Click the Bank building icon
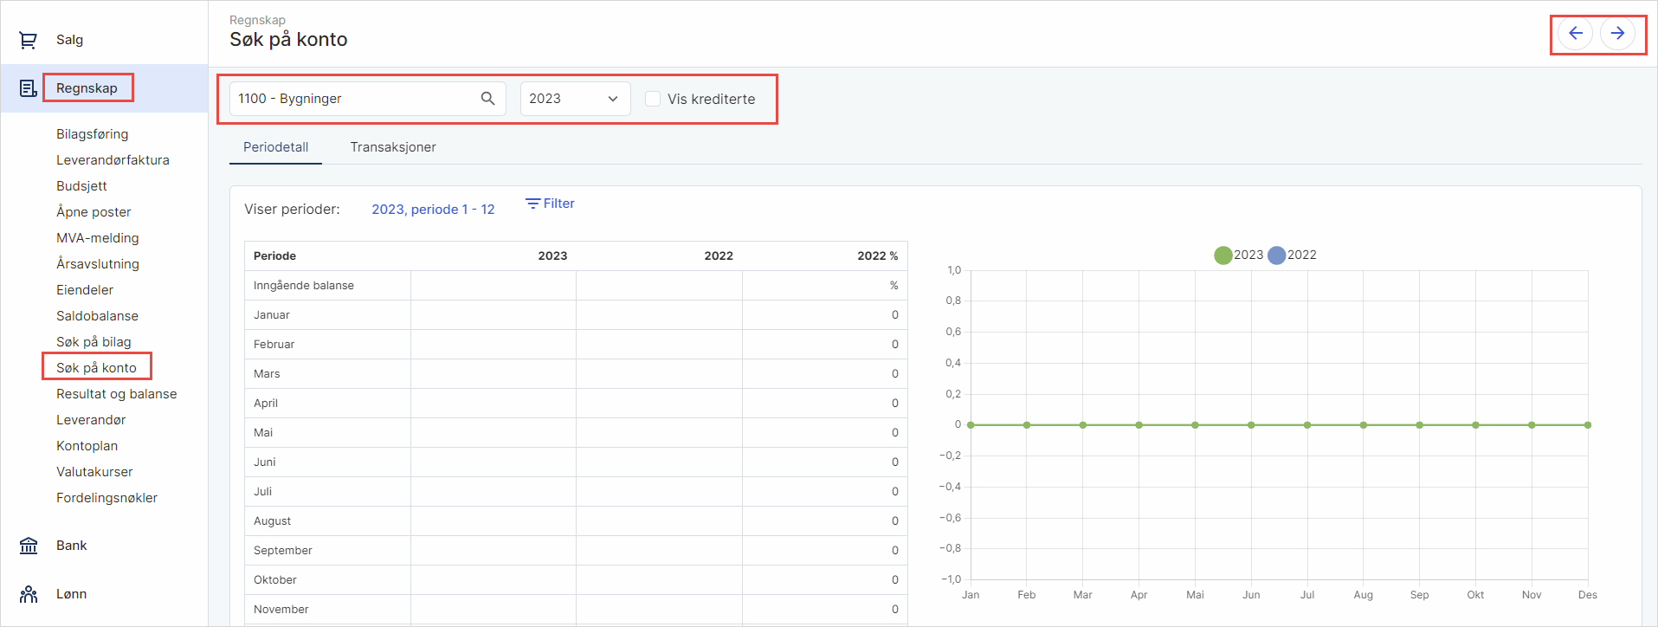The height and width of the screenshot is (627, 1658). coord(28,546)
